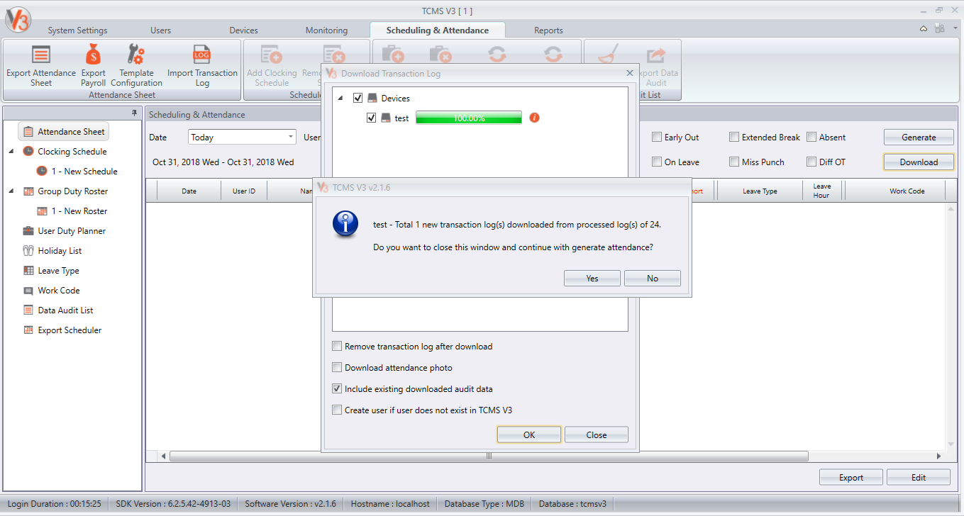Tick the Miss Punch filter checkbox
The width and height of the screenshot is (964, 516).
(734, 162)
